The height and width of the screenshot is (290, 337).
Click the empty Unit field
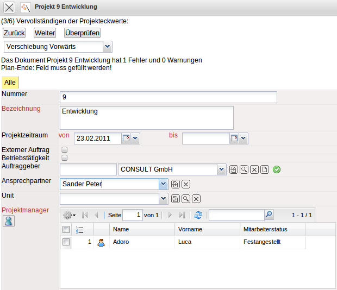[x=109, y=199]
